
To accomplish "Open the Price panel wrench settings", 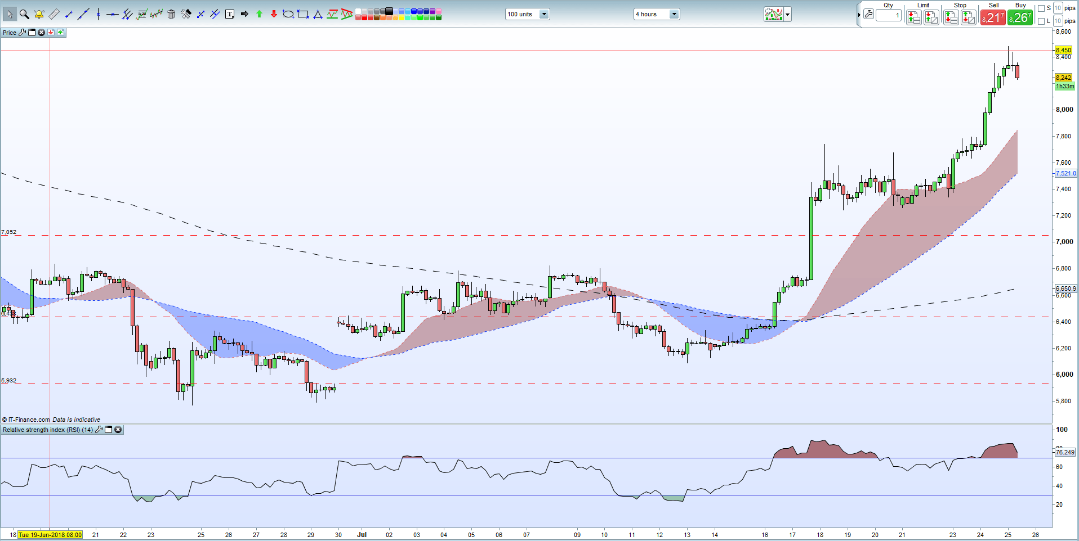I will point(23,33).
